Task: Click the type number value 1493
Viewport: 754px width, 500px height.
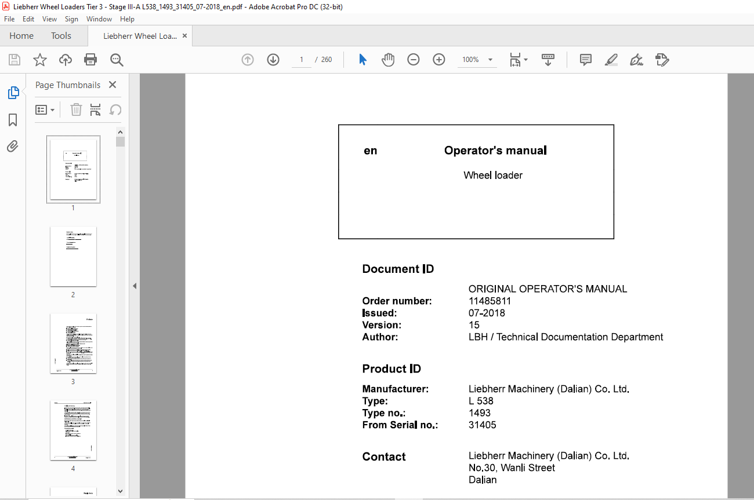Action: coord(480,413)
